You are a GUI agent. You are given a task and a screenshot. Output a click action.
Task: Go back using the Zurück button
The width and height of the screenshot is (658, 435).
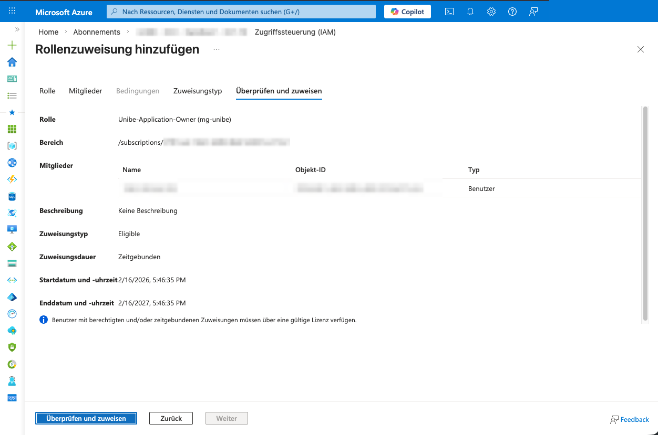[171, 418]
